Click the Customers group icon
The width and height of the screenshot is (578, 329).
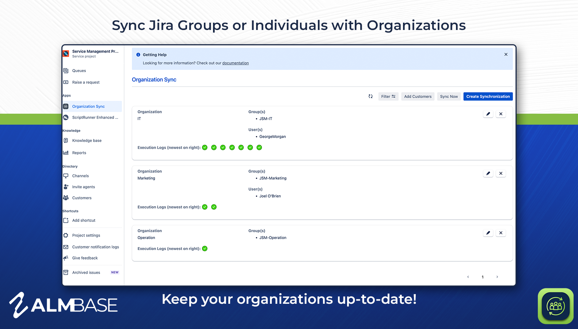click(66, 198)
